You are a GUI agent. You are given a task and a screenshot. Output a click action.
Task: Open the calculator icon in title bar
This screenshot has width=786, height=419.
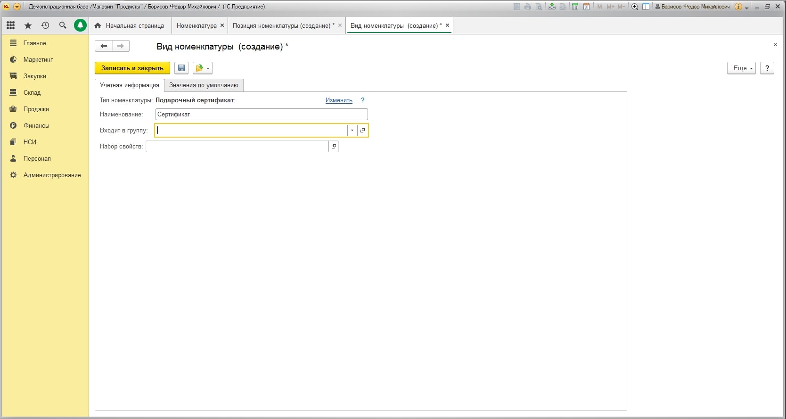tap(575, 7)
